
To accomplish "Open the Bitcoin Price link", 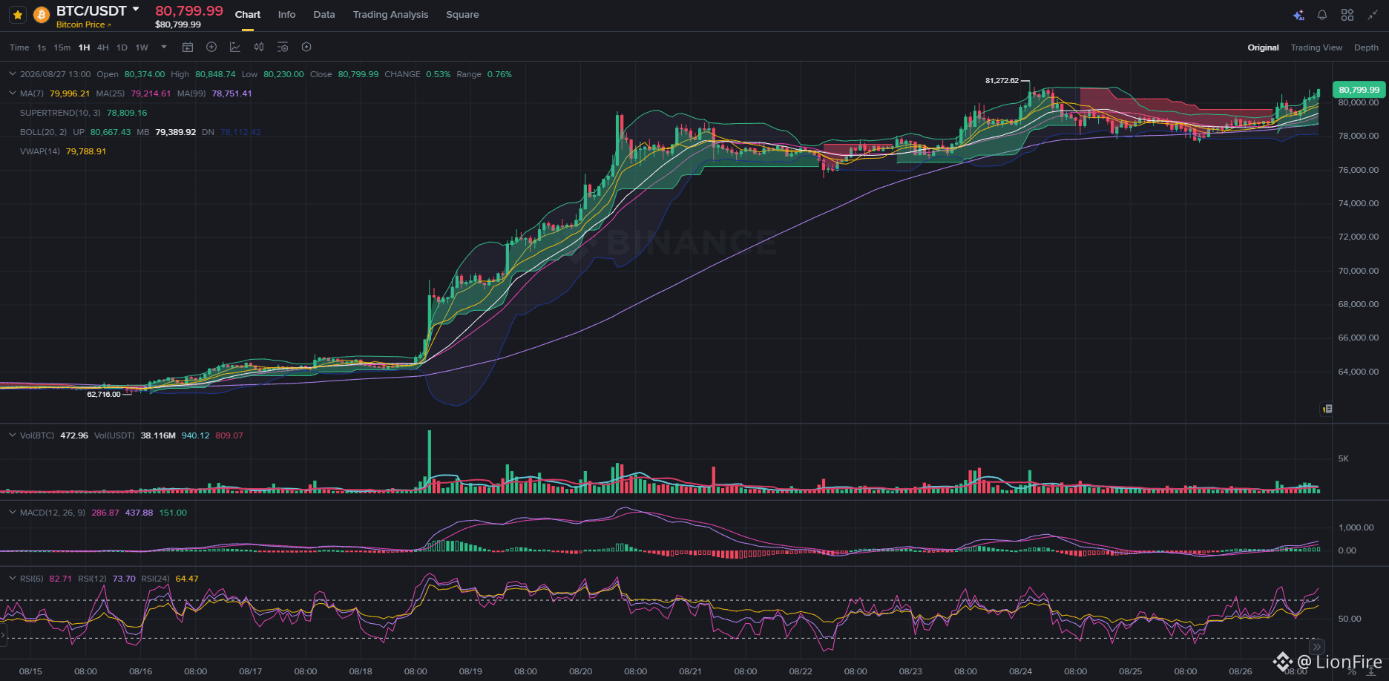I will point(84,25).
